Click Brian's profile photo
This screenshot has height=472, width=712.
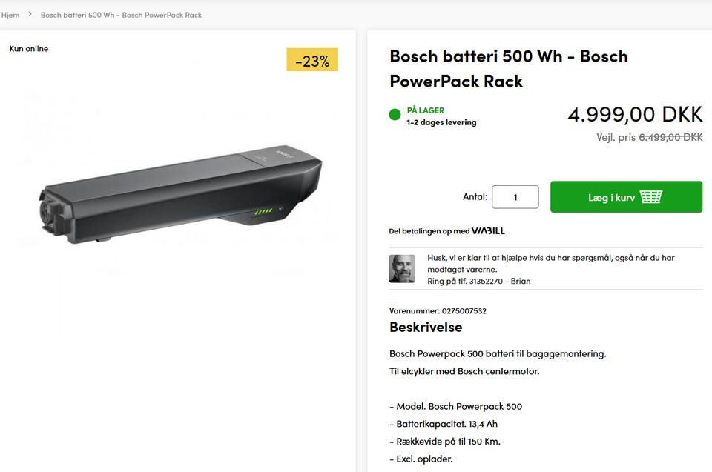pos(402,268)
